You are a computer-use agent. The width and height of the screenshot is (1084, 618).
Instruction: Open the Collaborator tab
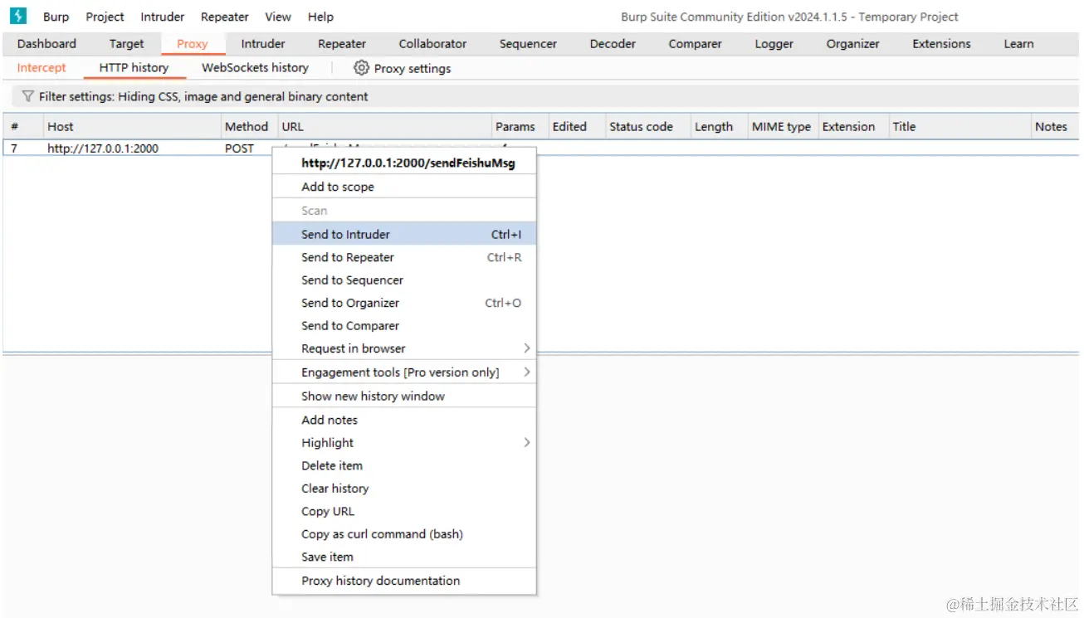click(x=432, y=44)
